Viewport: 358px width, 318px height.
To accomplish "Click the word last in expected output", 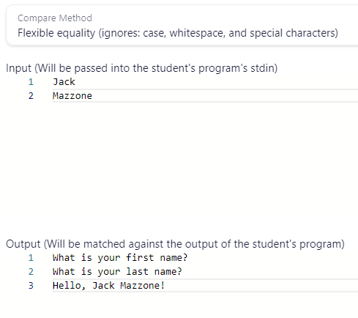I will pos(137,272).
